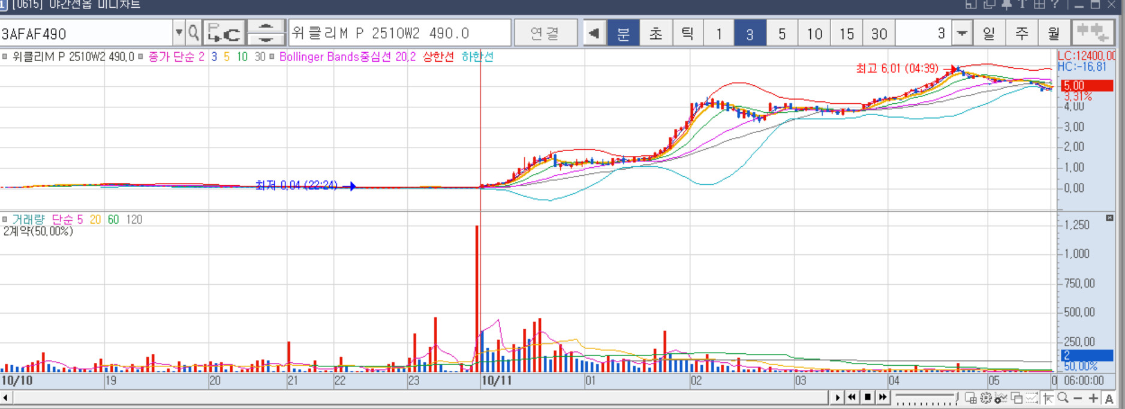
Task: Click the crosshair multi-chart icon at toolbar end
Action: point(1091,32)
